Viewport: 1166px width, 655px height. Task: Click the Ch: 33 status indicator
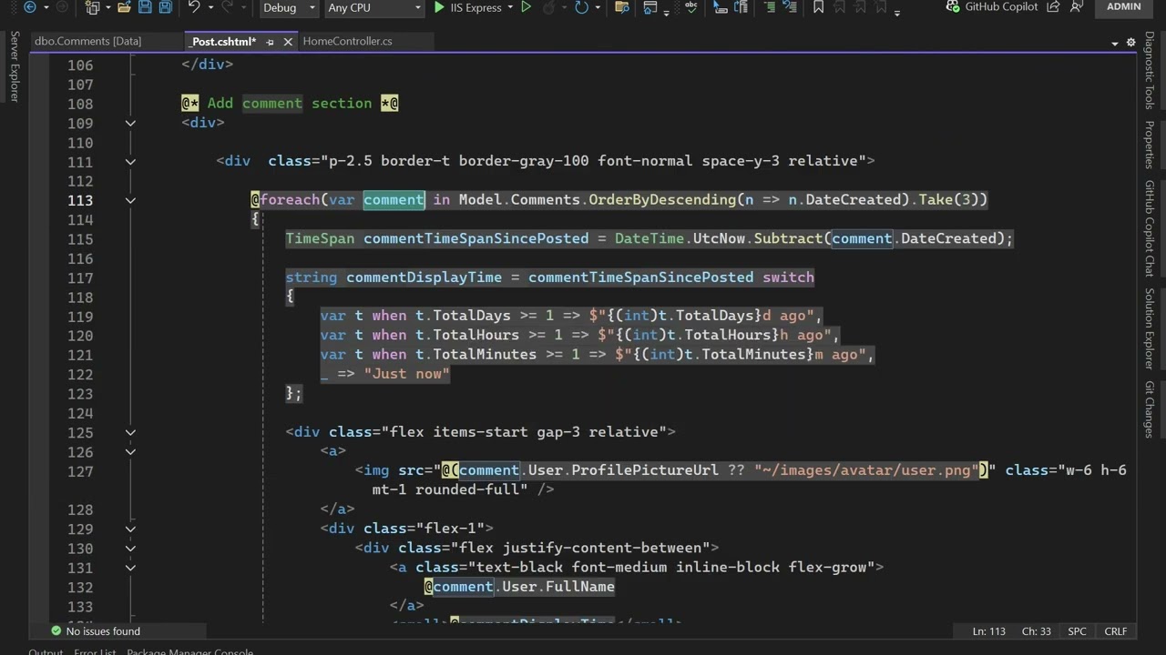tap(1037, 631)
